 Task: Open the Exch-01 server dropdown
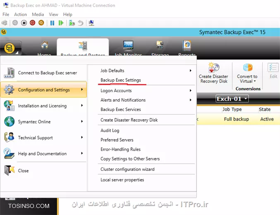(x=232, y=99)
